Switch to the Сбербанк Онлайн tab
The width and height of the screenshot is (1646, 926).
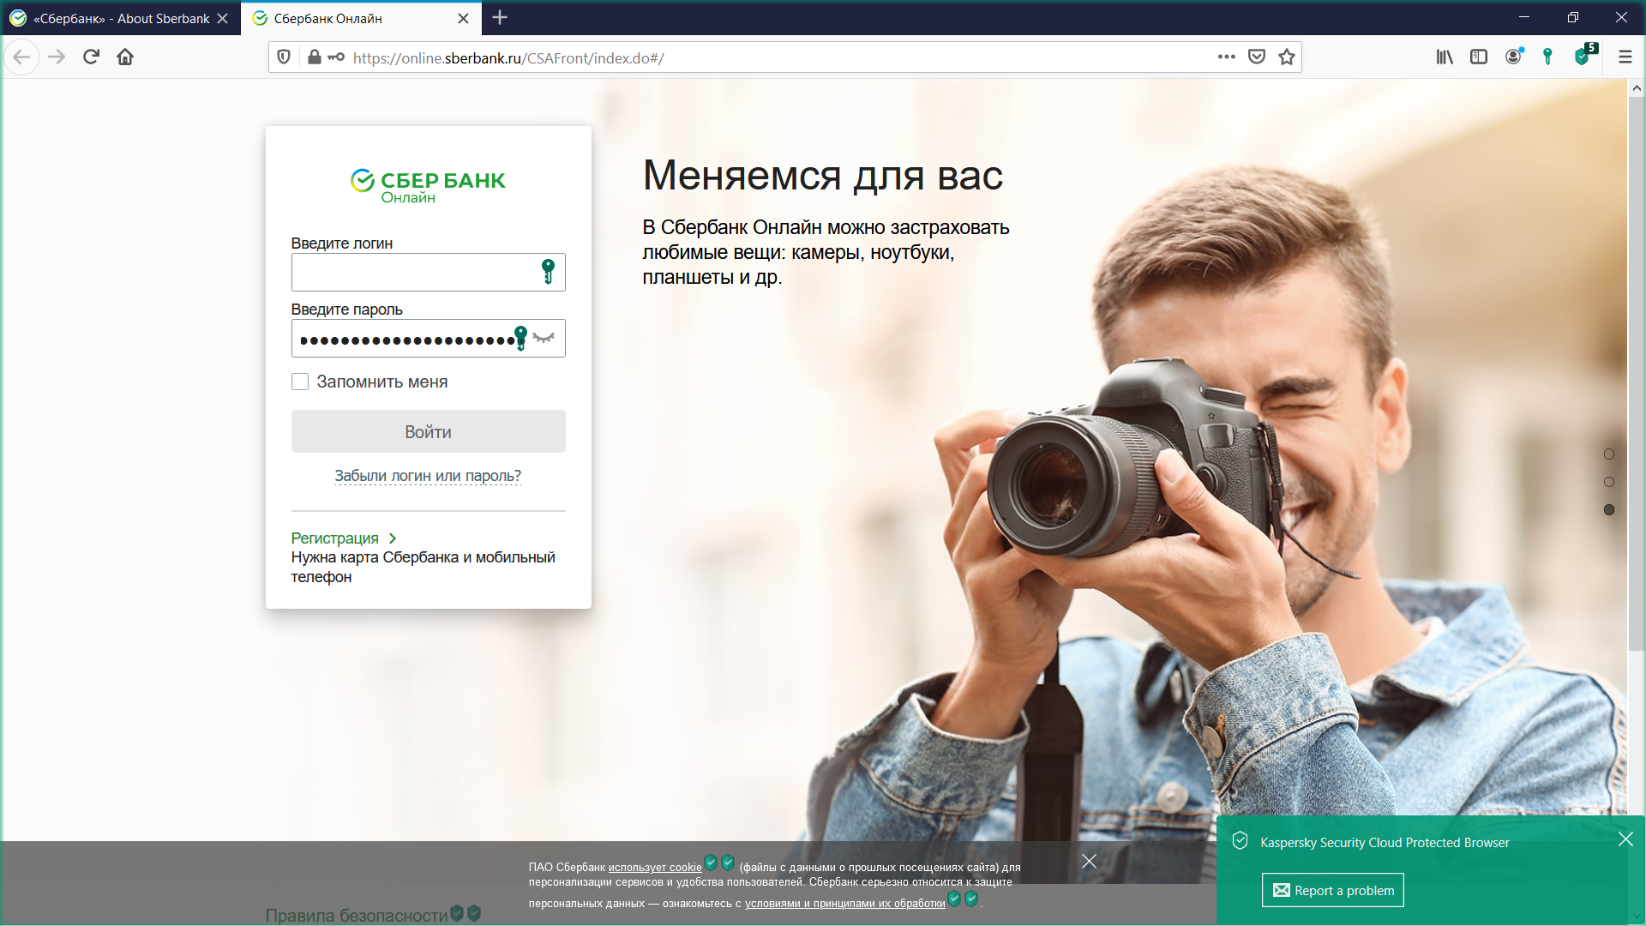click(x=360, y=18)
